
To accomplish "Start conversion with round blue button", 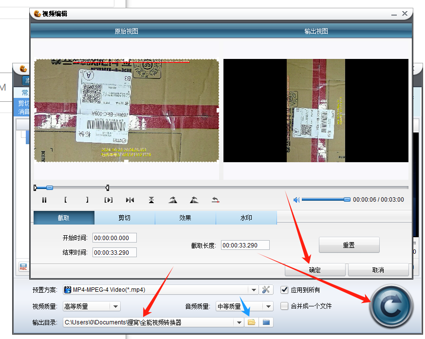I will [391, 306].
